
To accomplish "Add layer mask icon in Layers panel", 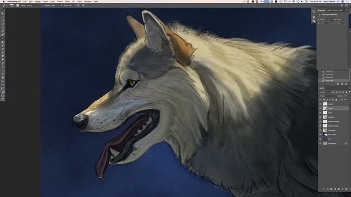I will (331, 189).
